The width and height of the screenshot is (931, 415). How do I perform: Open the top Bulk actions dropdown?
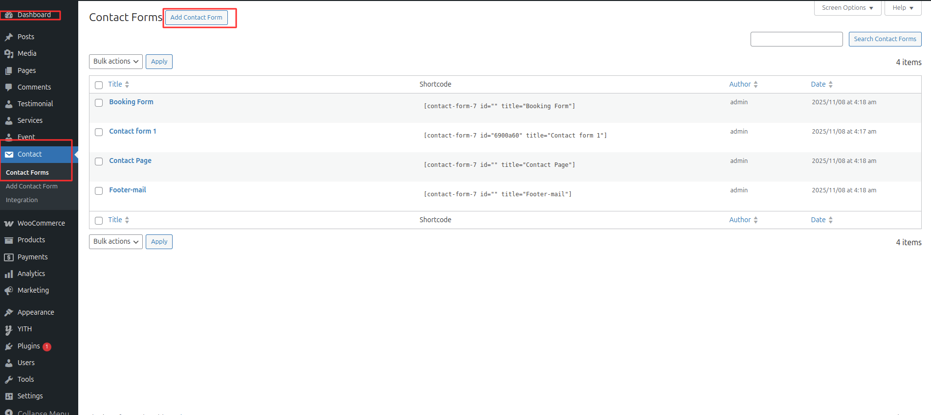[x=116, y=62]
